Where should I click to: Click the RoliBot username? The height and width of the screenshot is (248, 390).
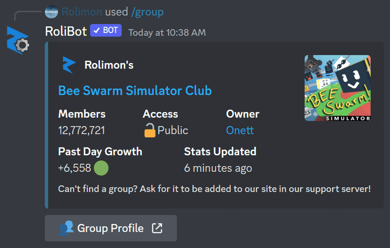coord(66,31)
